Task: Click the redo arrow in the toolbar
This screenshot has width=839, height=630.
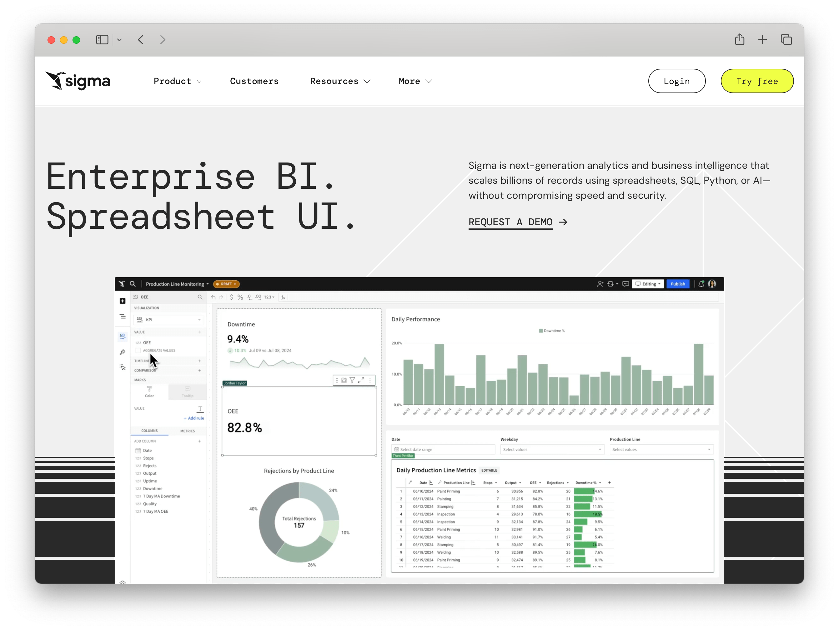Action: 221,297
